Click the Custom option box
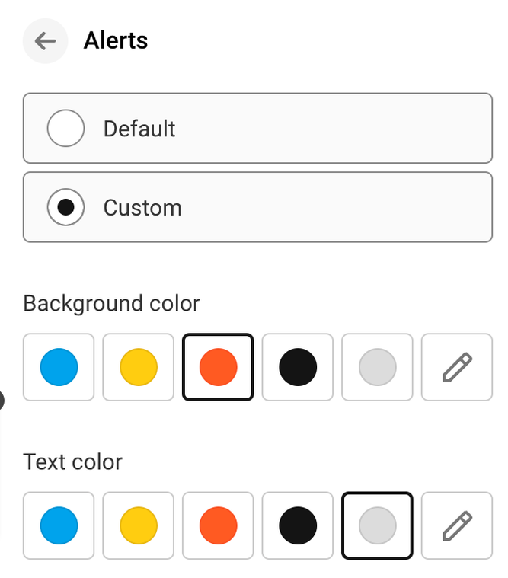508x578 pixels. (305, 207)
